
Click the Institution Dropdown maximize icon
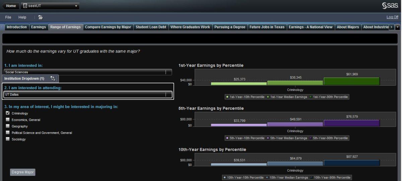coord(53,78)
